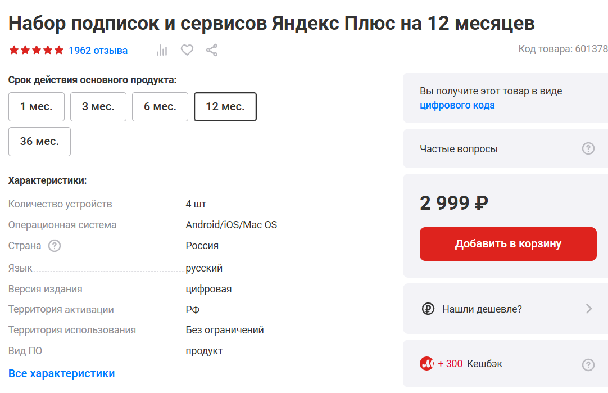This screenshot has height=393, width=608.
Task: Select the 12 мес. duration option
Action: point(225,107)
